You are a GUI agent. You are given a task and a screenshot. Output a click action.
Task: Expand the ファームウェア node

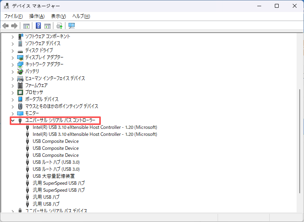tap(13, 86)
